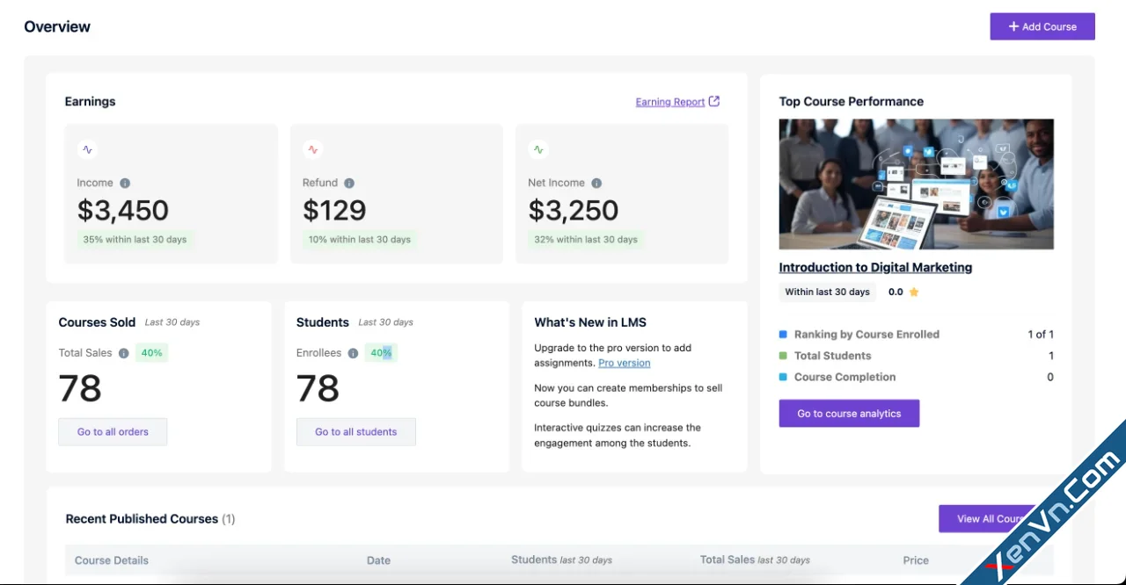Click the Earning Report link
Image resolution: width=1126 pixels, height=585 pixels.
(669, 101)
